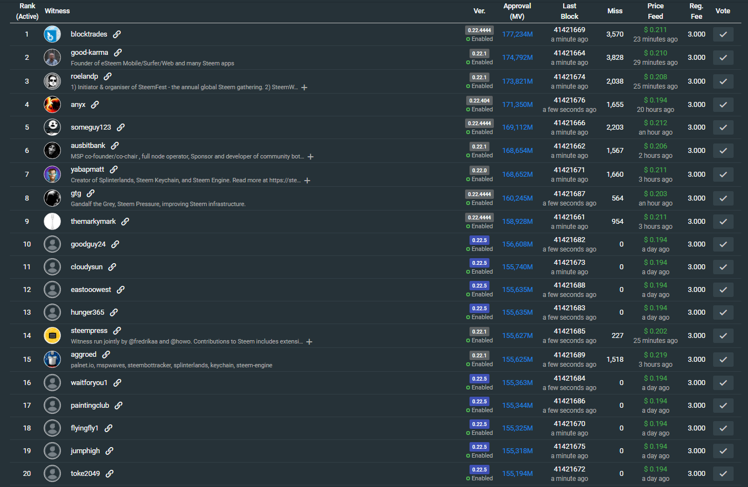Viewport: 748px width, 487px height.
Task: Click the chain link icon beside anyx
Action: [95, 105]
